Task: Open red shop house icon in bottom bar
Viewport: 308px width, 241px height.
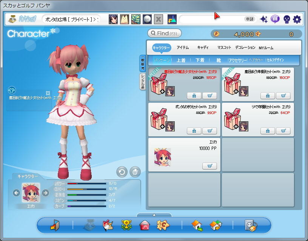Action: coord(145,225)
